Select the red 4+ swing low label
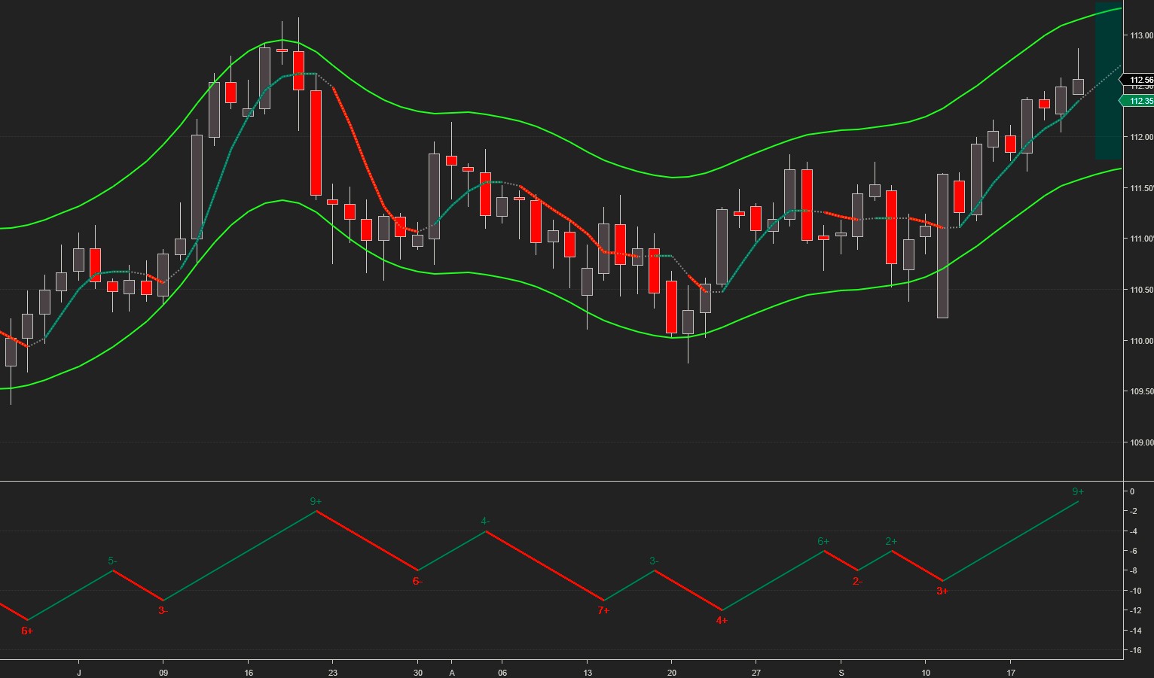This screenshot has width=1154, height=678. click(x=722, y=621)
